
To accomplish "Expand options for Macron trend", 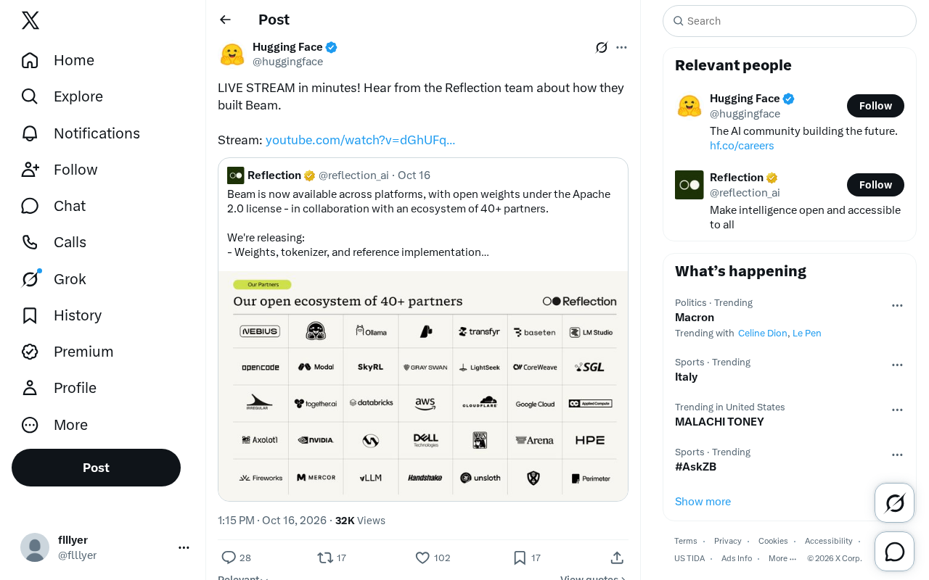I will click(x=897, y=305).
